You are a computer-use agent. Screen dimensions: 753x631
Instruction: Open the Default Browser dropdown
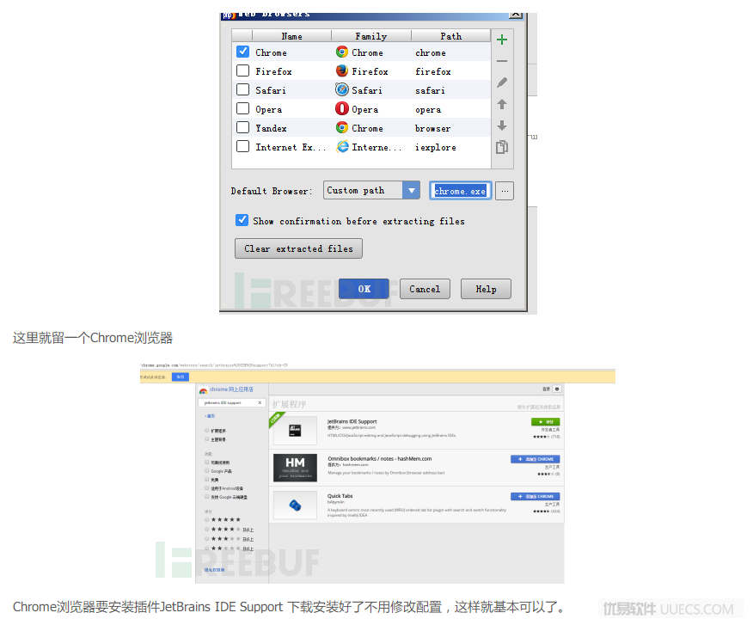point(371,190)
